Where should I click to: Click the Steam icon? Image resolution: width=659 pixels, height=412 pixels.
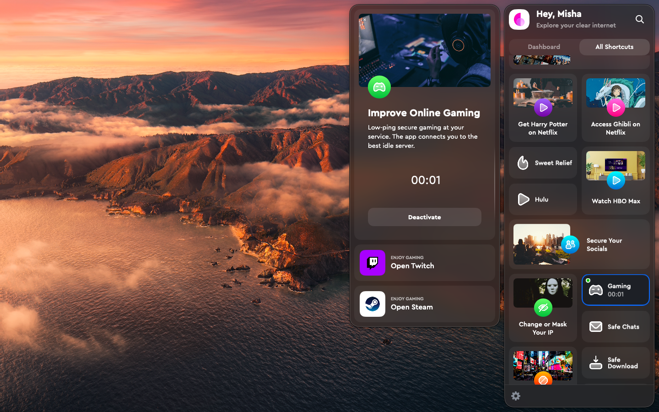[x=372, y=304]
